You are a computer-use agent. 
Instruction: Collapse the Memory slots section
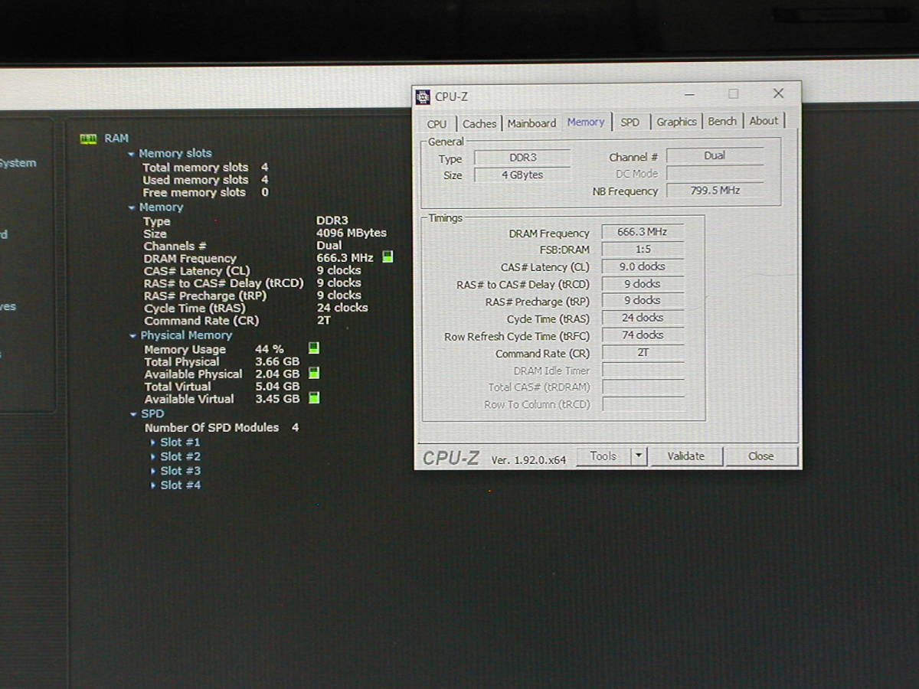pyautogui.click(x=131, y=154)
